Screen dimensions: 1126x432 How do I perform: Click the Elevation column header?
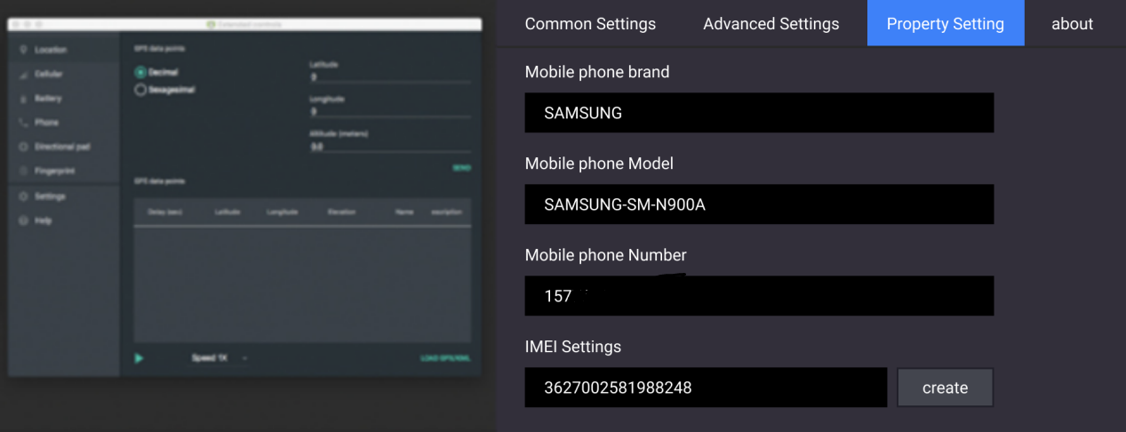point(341,212)
